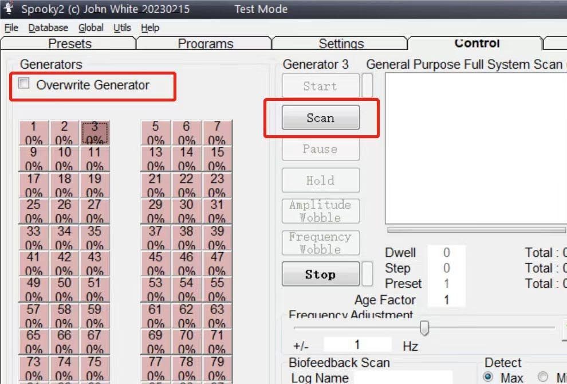Switch to the Presets tab
567x384 pixels.
click(69, 43)
